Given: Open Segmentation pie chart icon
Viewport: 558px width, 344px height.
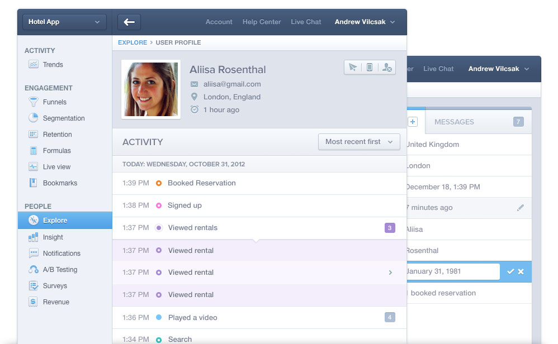Looking at the screenshot, I should (34, 118).
